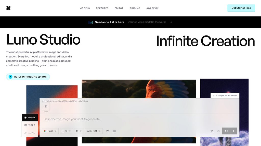The image size is (261, 146).
Task: Open generation settings gear icon
Action: point(114,131)
